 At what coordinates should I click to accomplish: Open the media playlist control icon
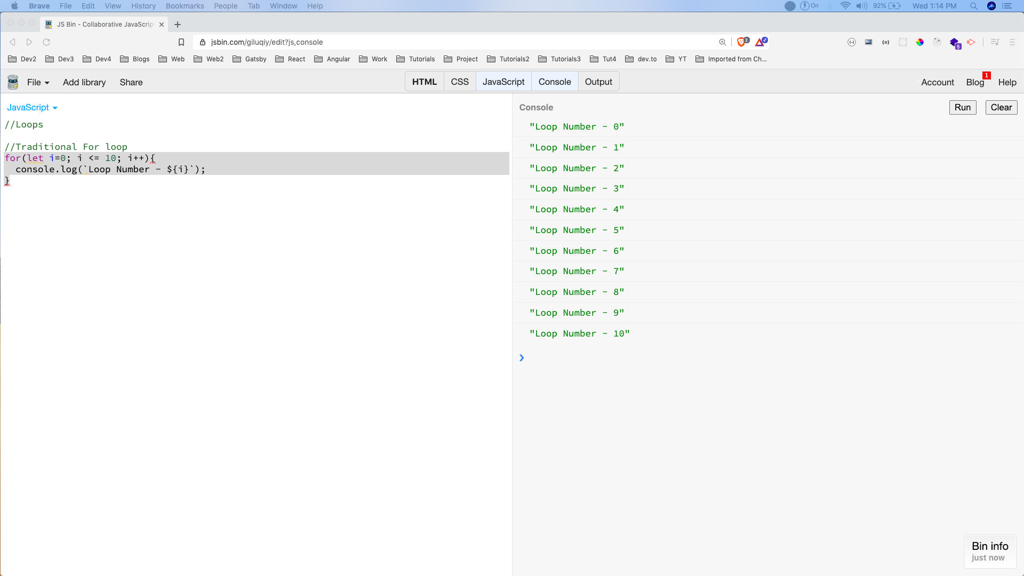click(x=995, y=42)
